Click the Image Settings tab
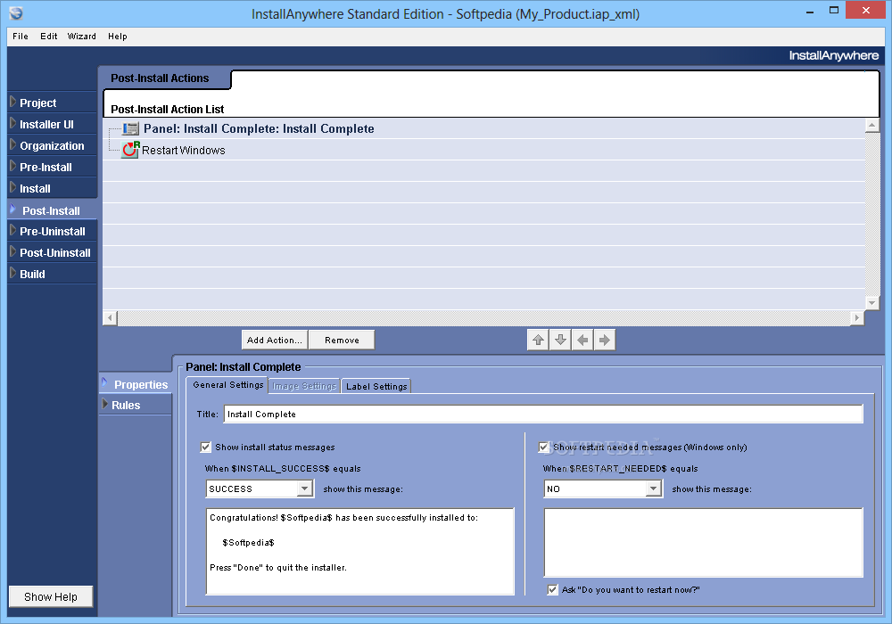 (304, 386)
